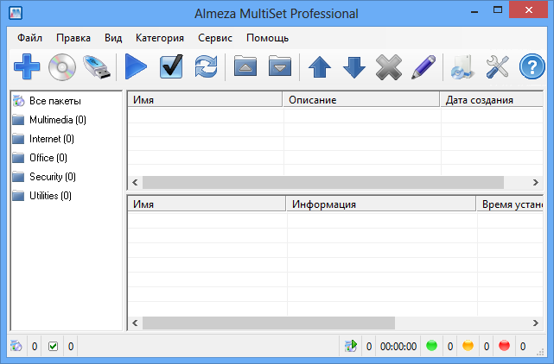Viewport: 554px width, 364px height.
Task: Click upper list scroll left arrow
Action: point(135,182)
